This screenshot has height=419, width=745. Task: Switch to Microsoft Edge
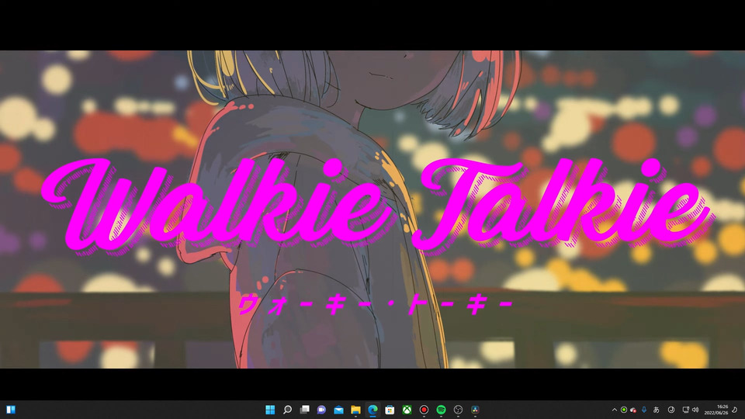[x=372, y=410]
